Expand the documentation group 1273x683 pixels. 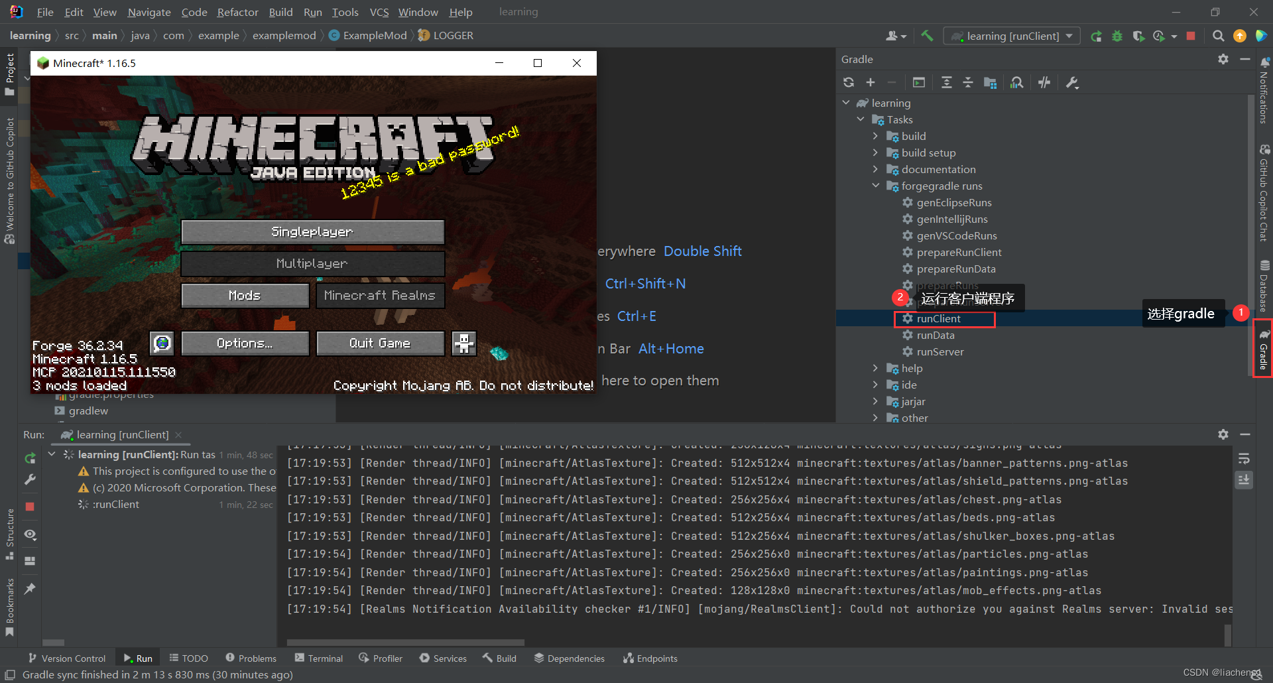pyautogui.click(x=875, y=169)
